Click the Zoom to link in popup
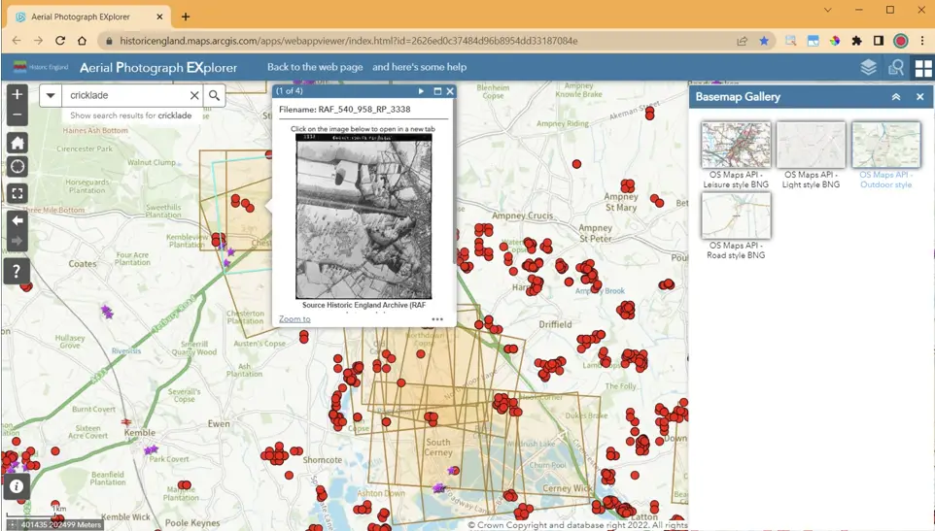 (294, 319)
